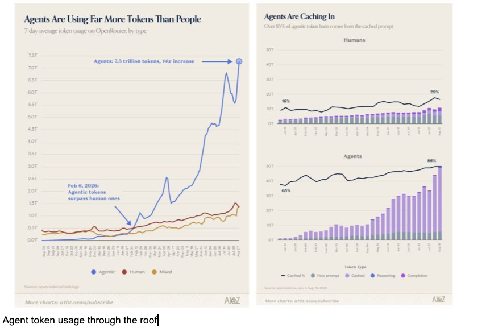Click the orange Mixed legend dot
This screenshot has height=336, width=490.
click(154, 272)
